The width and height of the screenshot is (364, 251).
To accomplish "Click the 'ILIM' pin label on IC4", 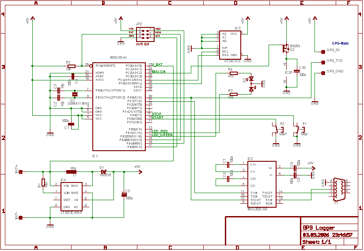I will pos(67,193).
